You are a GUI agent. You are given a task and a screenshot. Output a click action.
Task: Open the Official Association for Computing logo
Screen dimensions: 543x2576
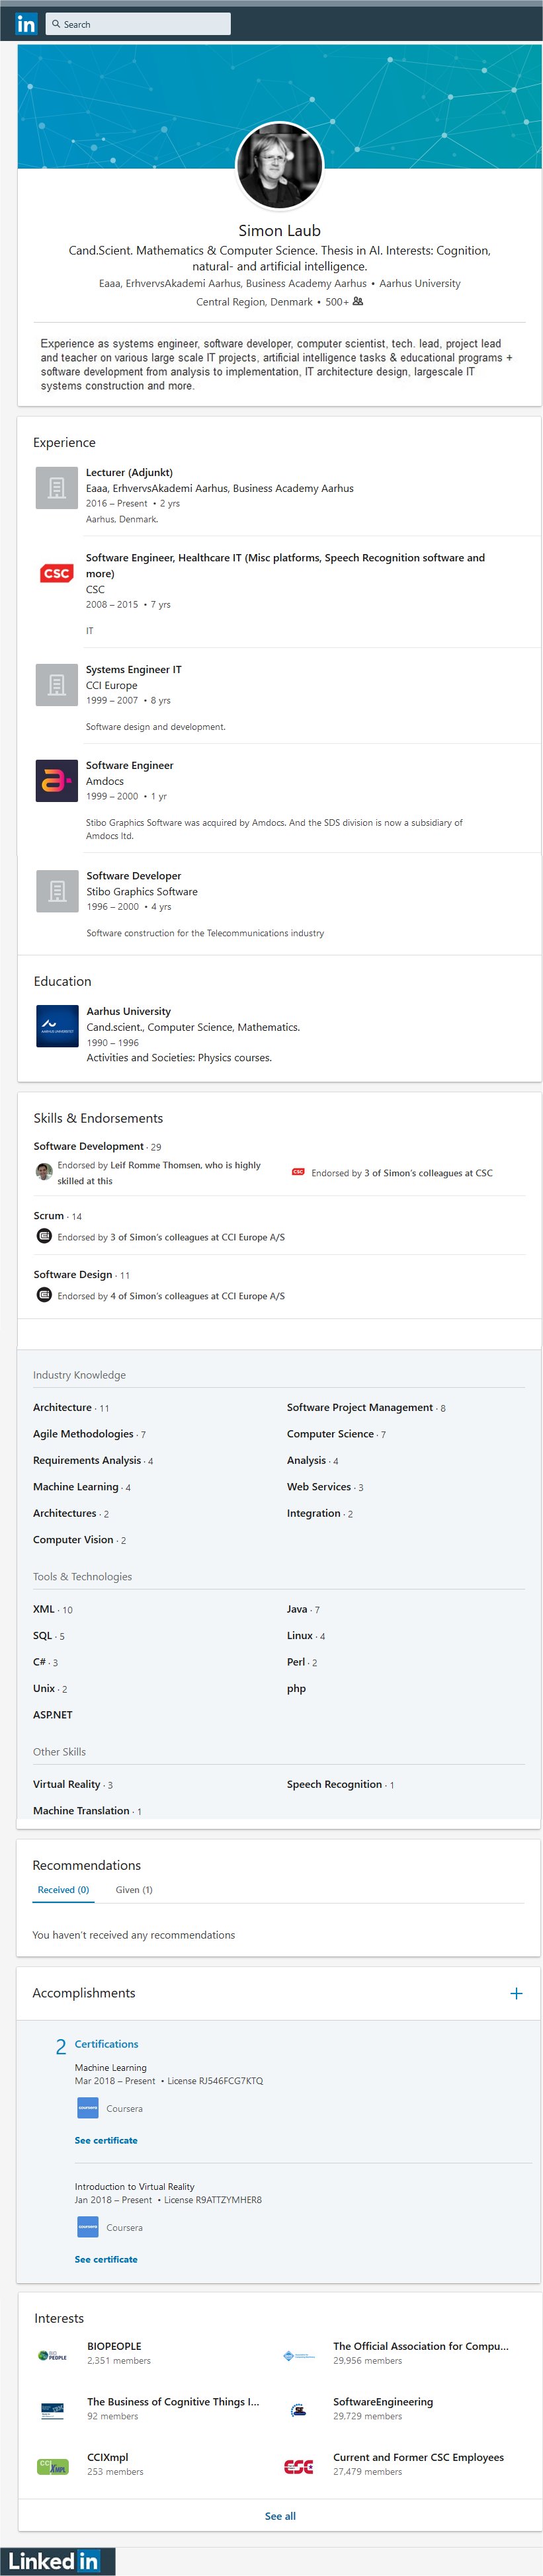[x=299, y=2355]
